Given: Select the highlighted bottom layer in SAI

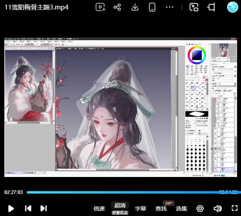Looking at the screenshot, I should (x=224, y=169).
